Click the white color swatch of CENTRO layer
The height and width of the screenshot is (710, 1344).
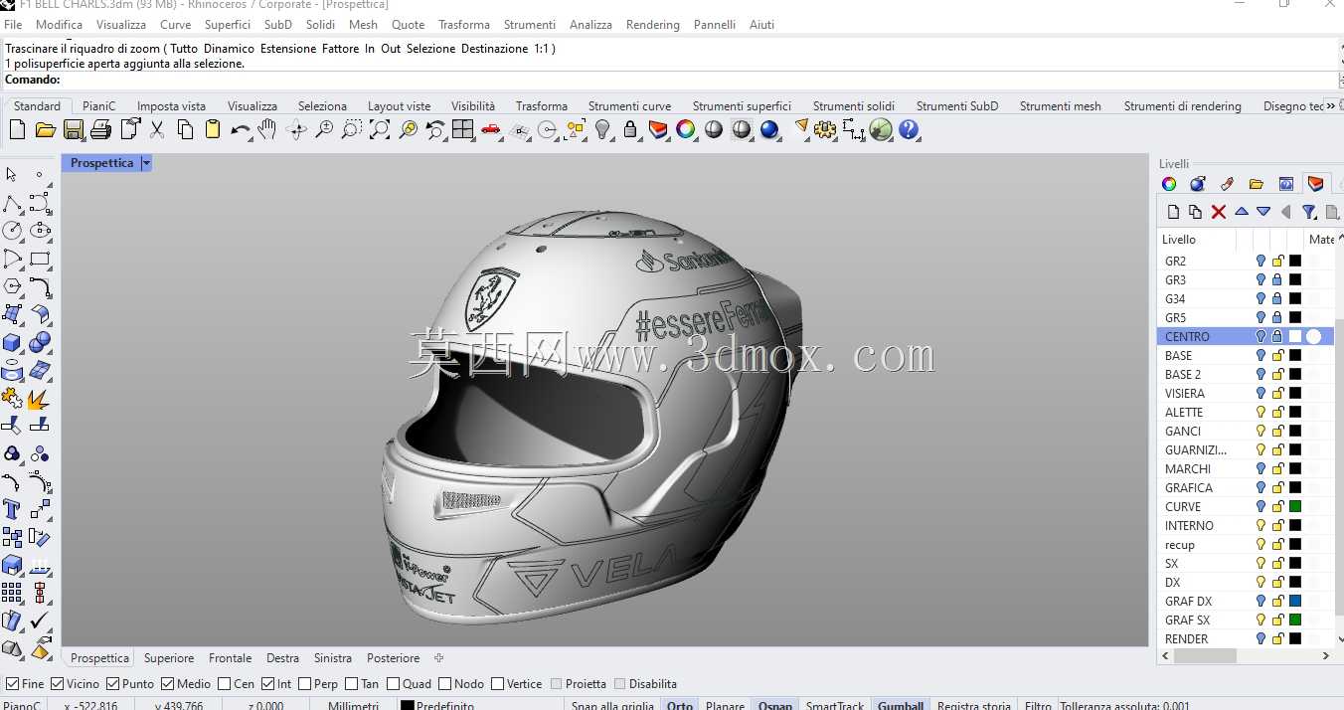[1295, 336]
